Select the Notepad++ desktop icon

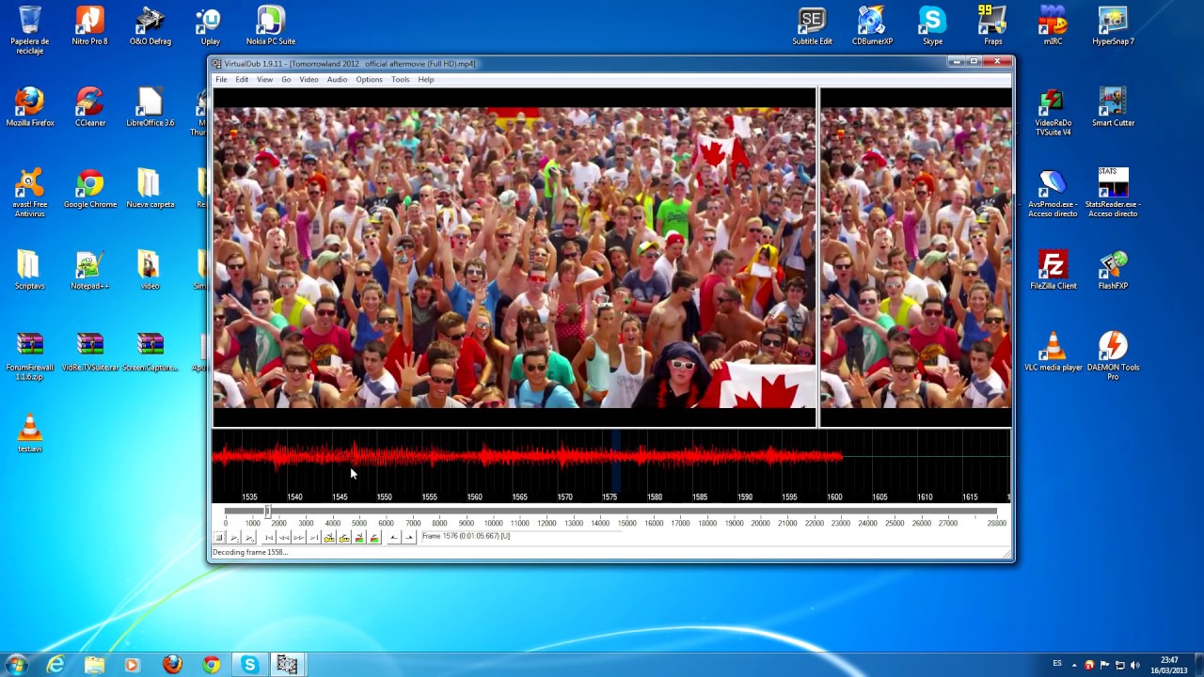89,271
